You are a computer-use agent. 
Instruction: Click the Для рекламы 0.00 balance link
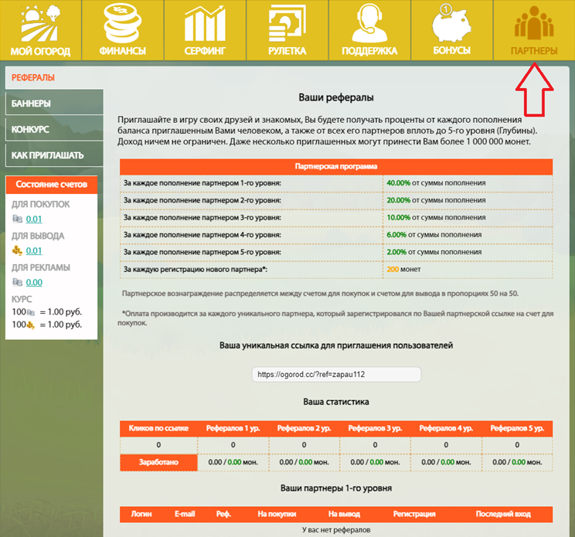coord(34,282)
